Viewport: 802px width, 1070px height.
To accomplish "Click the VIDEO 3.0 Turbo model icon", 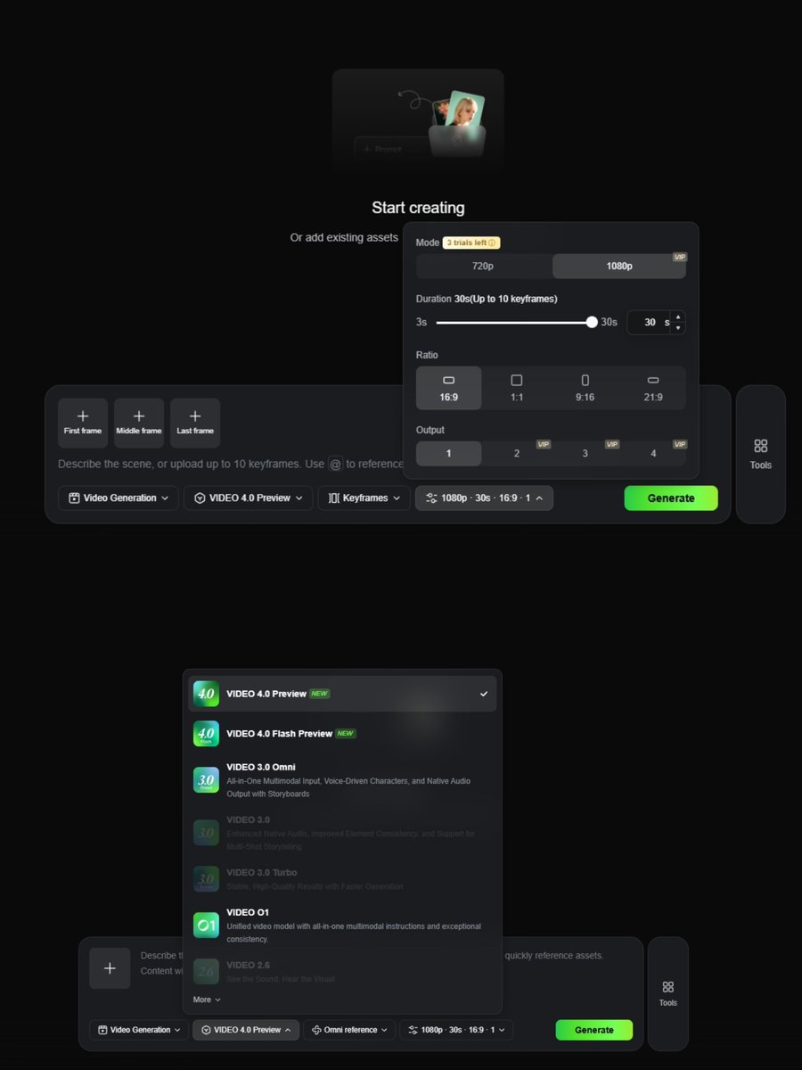I will pos(206,879).
